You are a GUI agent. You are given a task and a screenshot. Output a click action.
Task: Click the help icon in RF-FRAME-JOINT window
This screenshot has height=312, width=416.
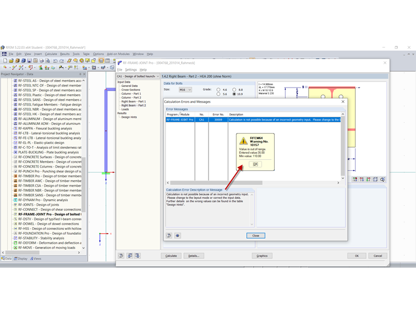(x=121, y=256)
